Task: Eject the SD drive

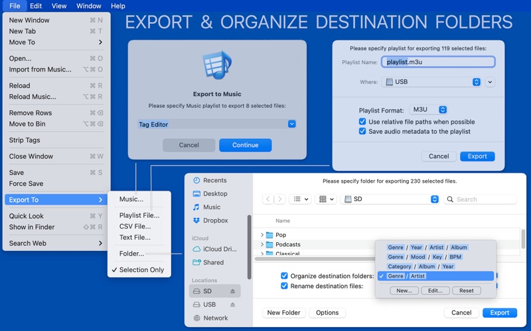Action: click(x=233, y=291)
